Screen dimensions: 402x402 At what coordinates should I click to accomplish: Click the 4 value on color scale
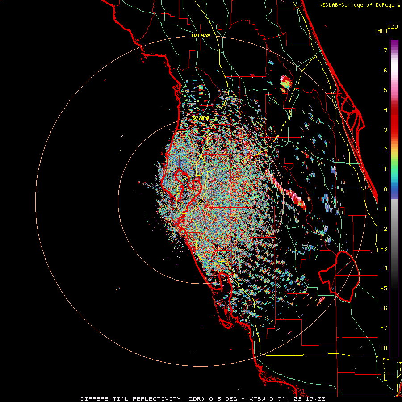coord(385,110)
